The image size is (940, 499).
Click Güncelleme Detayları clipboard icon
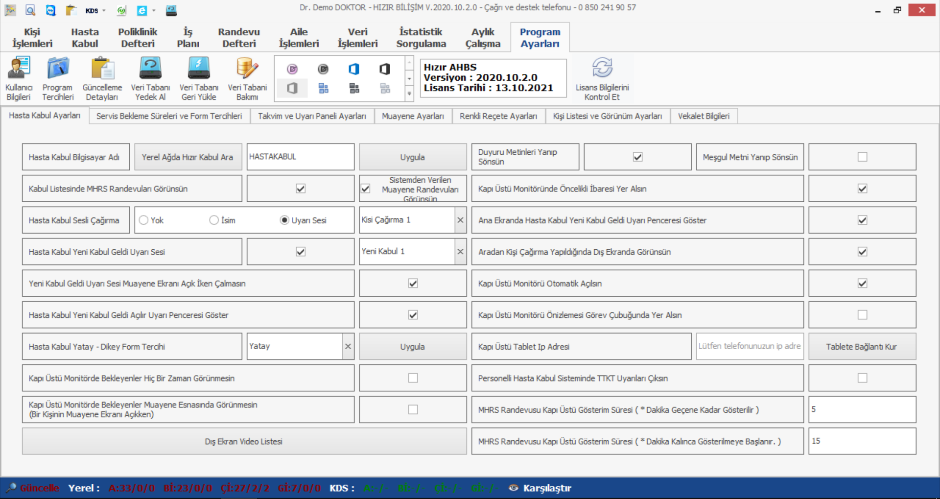pyautogui.click(x=102, y=78)
